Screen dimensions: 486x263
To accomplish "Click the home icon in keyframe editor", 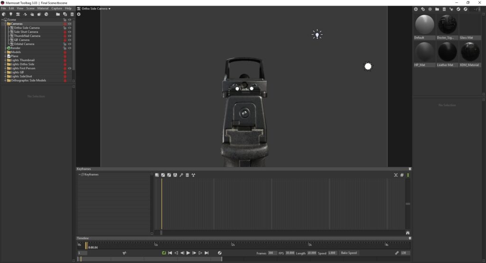I will (408, 233).
